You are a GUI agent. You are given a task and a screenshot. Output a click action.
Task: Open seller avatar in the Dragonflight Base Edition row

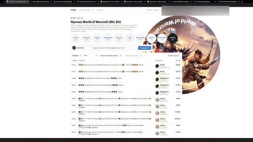[157, 93]
